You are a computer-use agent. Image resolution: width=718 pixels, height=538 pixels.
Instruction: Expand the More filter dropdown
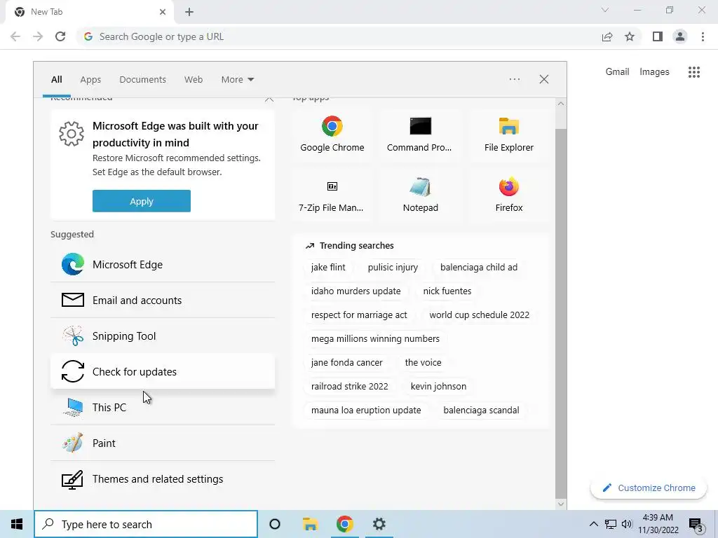tap(237, 80)
